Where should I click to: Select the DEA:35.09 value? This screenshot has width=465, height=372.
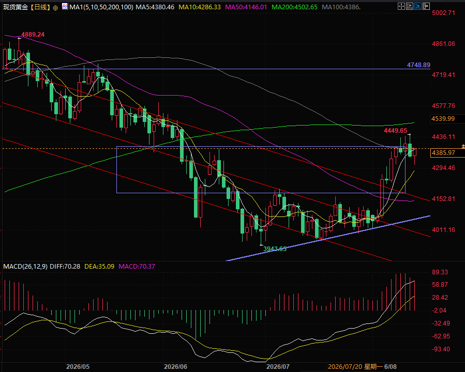click(99, 266)
